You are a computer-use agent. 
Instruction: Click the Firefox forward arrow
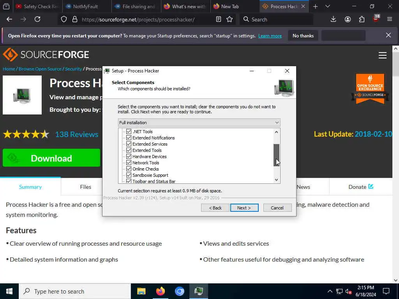pos(23,19)
